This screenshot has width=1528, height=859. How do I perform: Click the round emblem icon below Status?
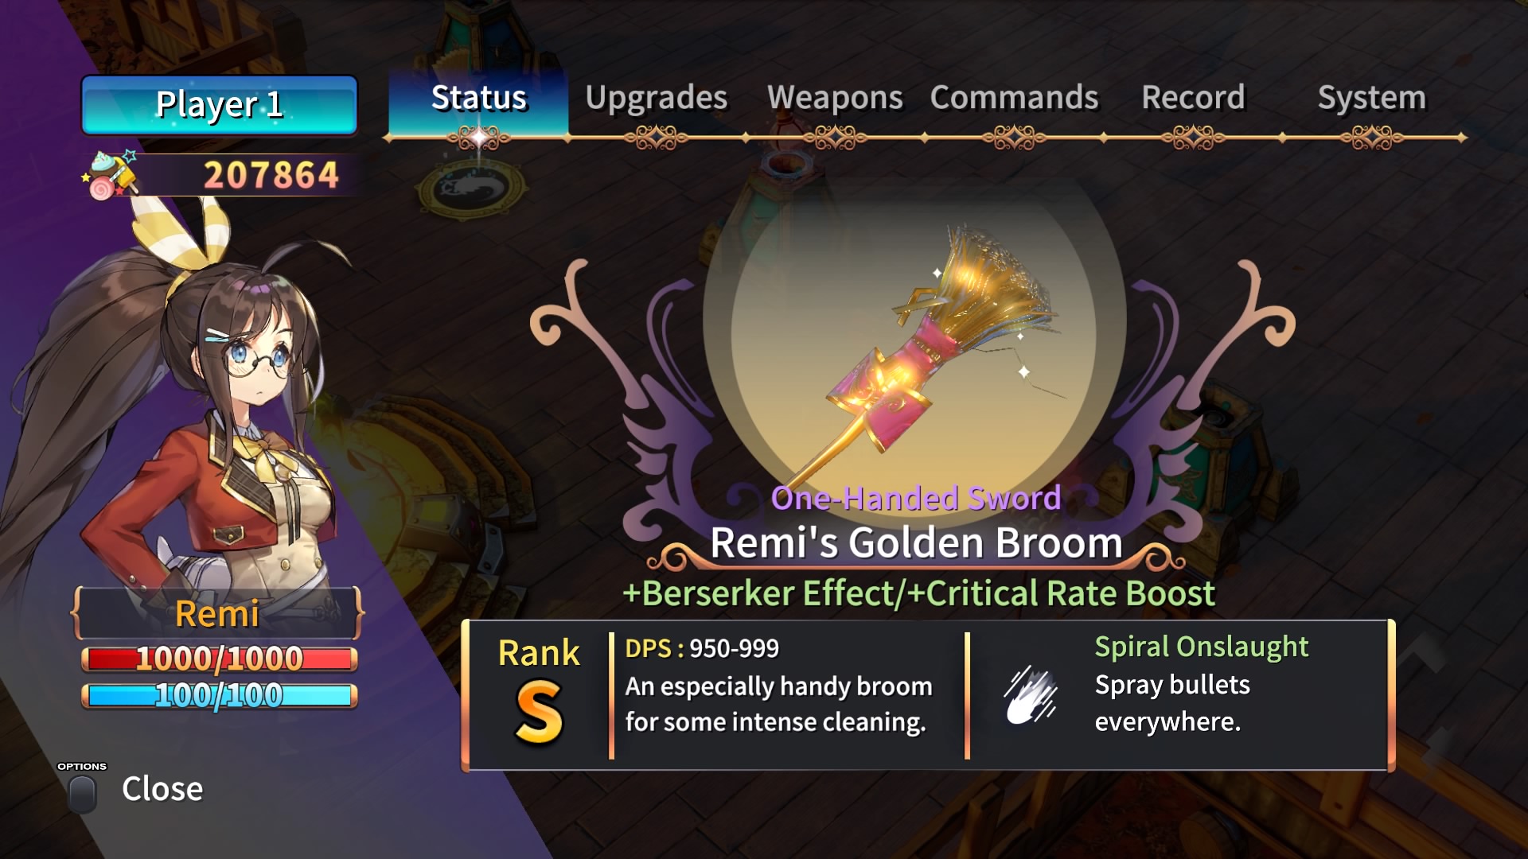473,189
